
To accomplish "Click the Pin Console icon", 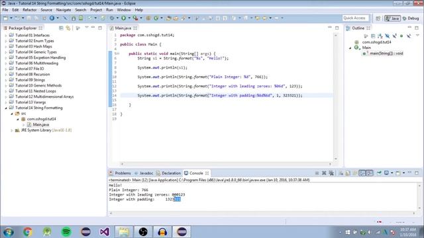I will coord(379,173).
